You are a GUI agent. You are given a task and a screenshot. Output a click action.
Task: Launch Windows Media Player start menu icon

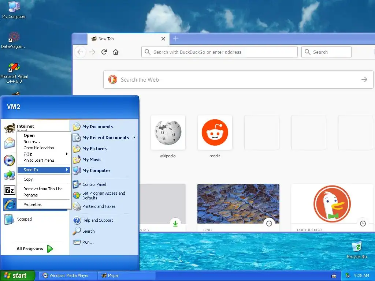point(9,160)
